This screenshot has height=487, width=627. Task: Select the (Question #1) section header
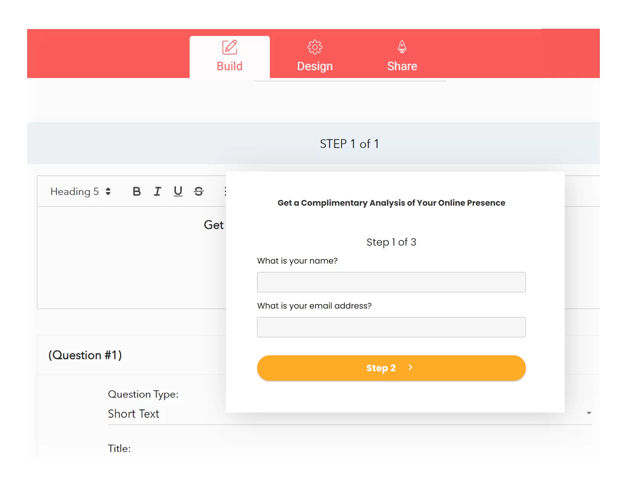point(85,355)
